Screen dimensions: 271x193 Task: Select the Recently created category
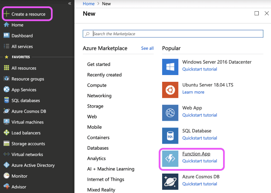(x=104, y=75)
